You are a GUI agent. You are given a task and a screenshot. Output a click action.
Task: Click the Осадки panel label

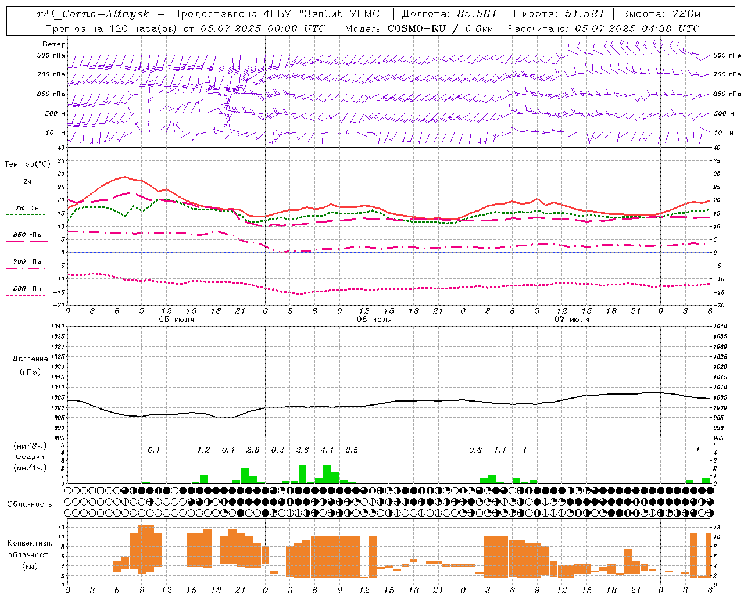(30, 457)
